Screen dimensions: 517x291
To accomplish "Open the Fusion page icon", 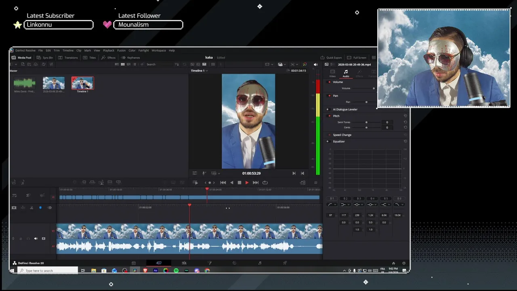I will coord(209,263).
